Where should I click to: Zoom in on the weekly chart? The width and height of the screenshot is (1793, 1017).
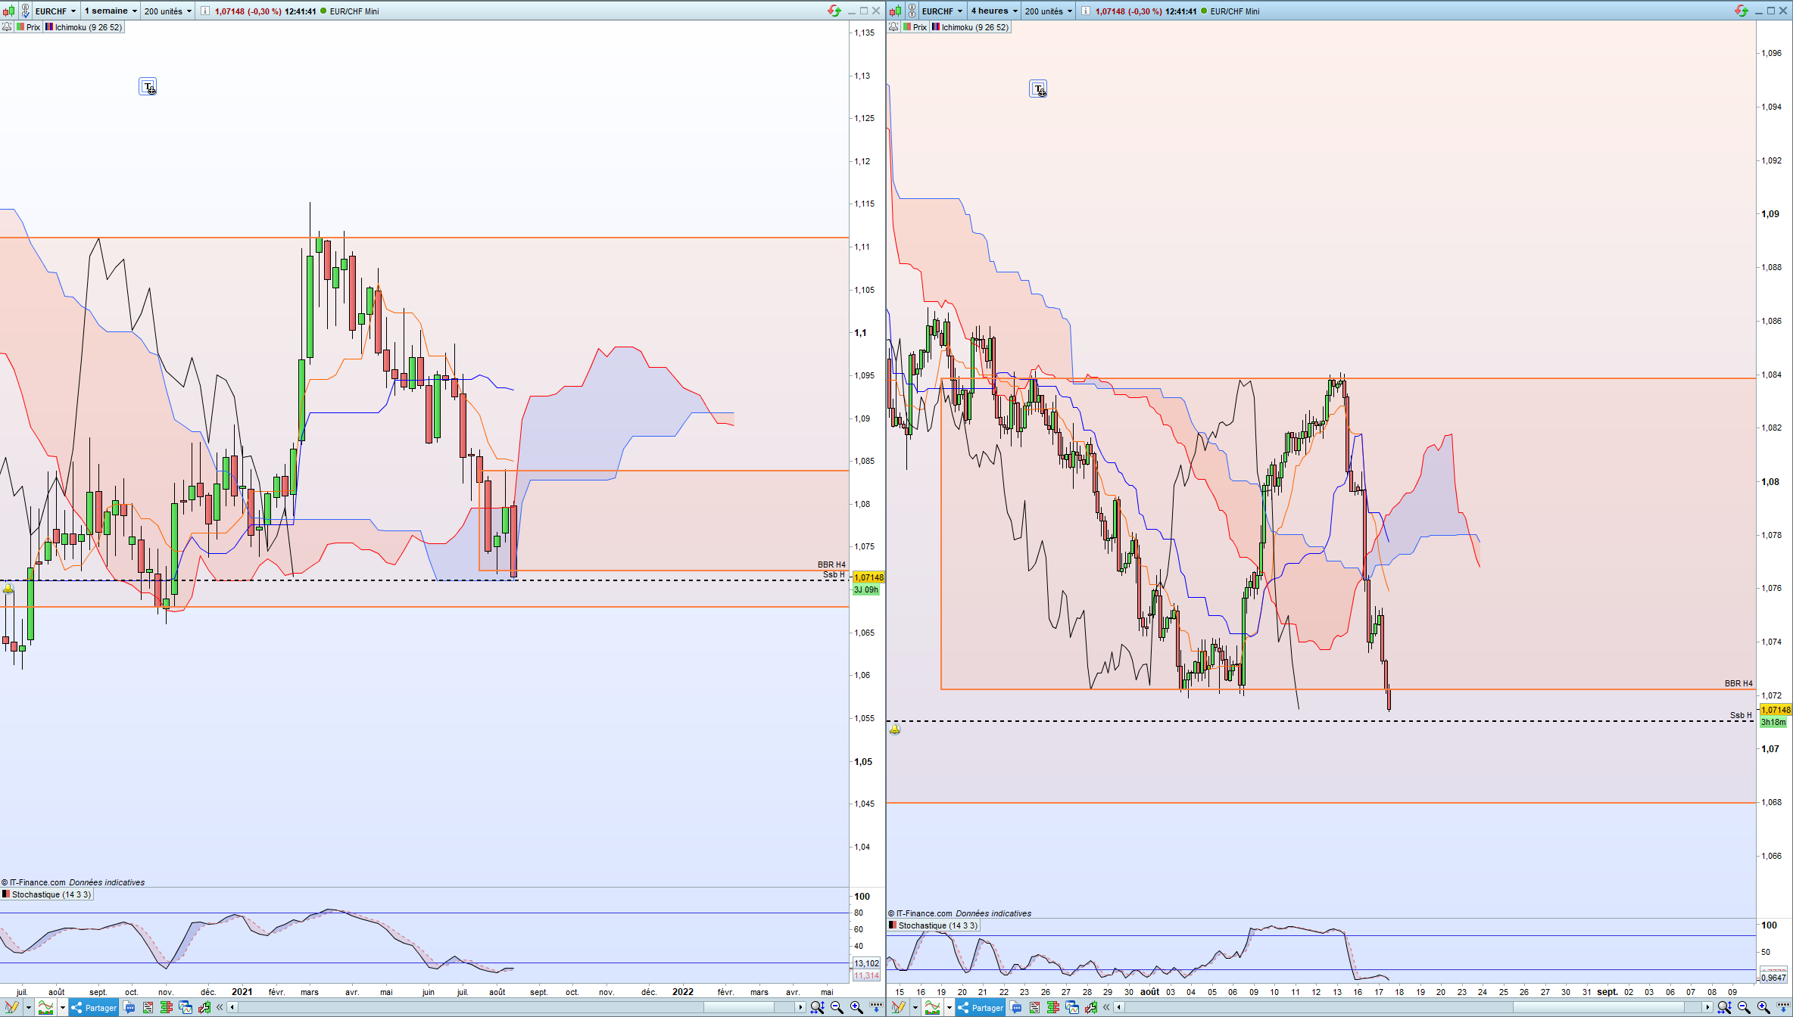[856, 1007]
